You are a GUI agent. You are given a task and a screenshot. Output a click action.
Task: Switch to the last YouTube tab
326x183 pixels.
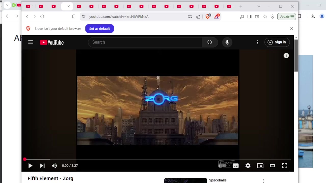coord(229,6)
